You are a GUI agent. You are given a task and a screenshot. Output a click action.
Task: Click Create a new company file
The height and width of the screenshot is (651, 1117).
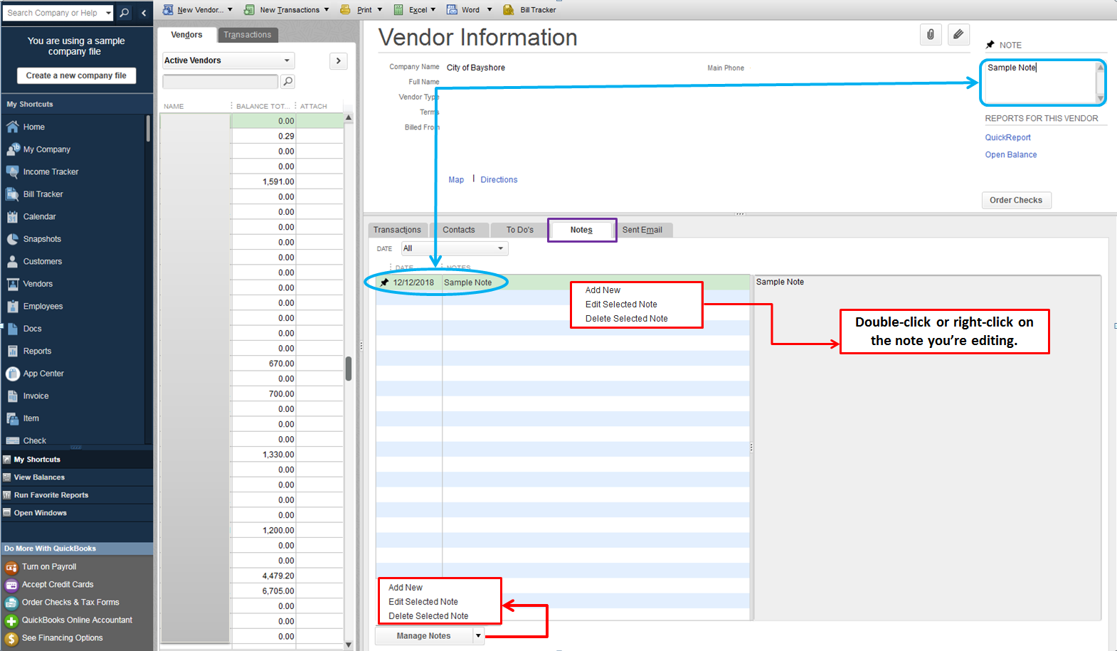76,75
